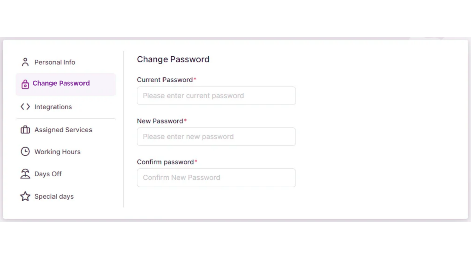Click the Change Password lock icon
This screenshot has width=471, height=265.
[25, 84]
